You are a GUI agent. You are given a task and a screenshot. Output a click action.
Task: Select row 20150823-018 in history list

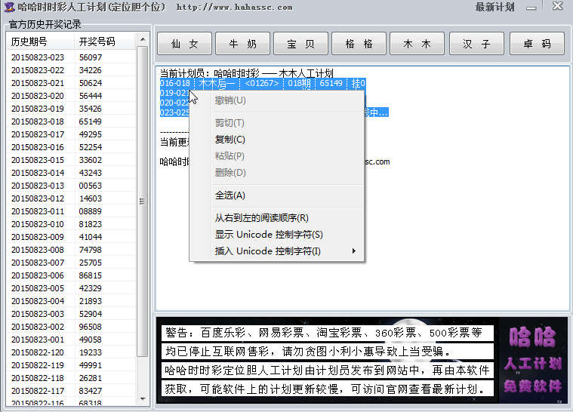[x=71, y=121]
